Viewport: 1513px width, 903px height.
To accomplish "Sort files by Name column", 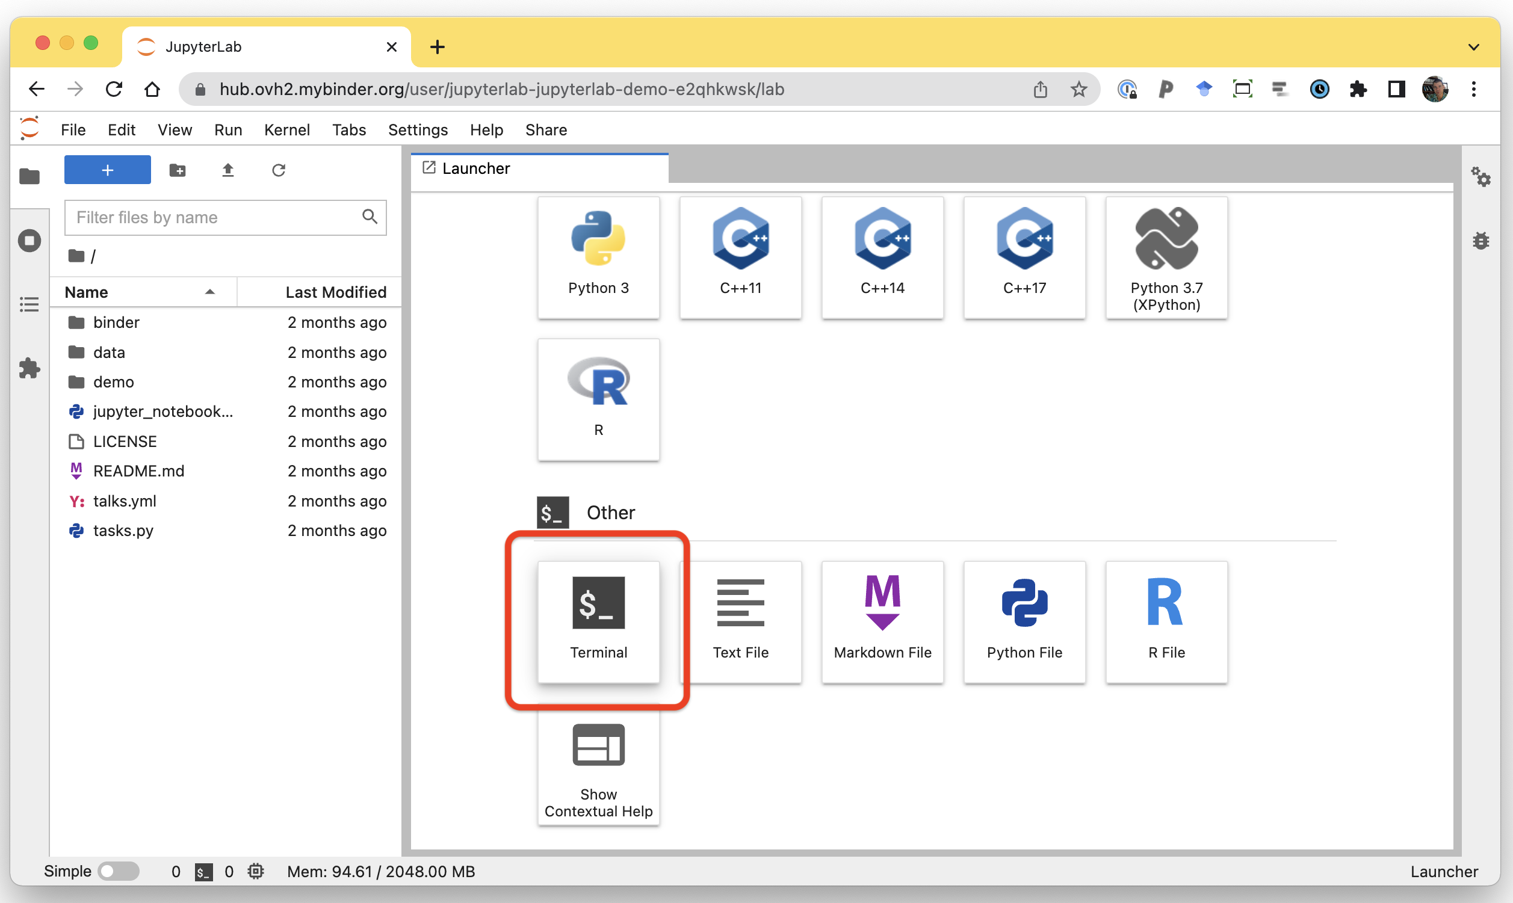I will point(143,292).
